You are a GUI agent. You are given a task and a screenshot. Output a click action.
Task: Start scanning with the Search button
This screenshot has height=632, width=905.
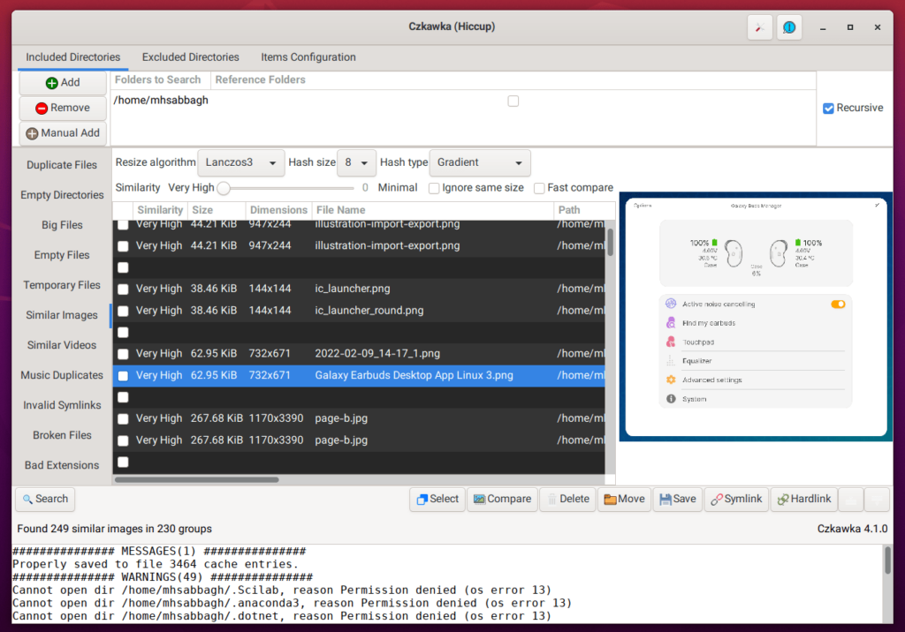[x=45, y=499]
